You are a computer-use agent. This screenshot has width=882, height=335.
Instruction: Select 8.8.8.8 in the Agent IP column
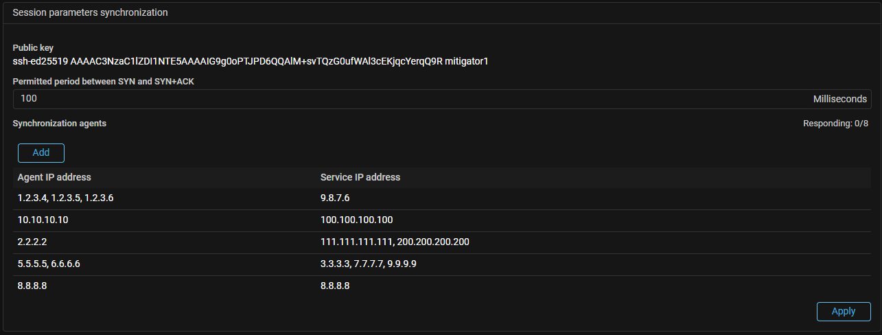32,286
